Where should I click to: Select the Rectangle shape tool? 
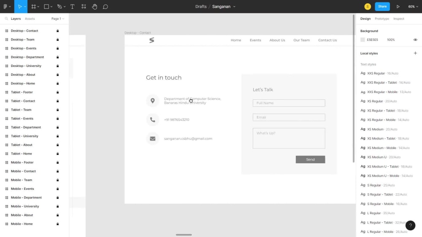point(46,6)
